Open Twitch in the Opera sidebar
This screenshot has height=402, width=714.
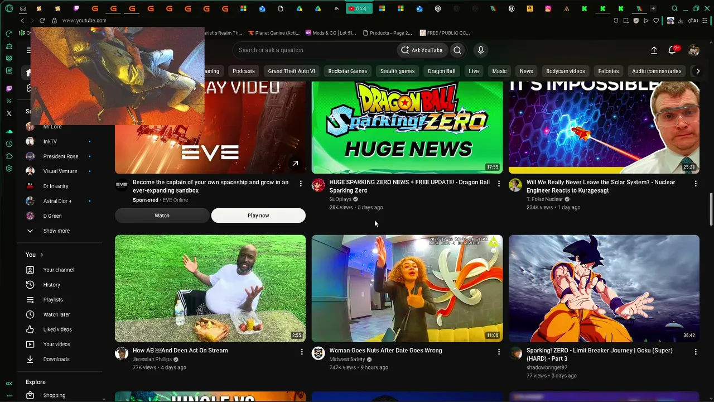[x=9, y=89]
